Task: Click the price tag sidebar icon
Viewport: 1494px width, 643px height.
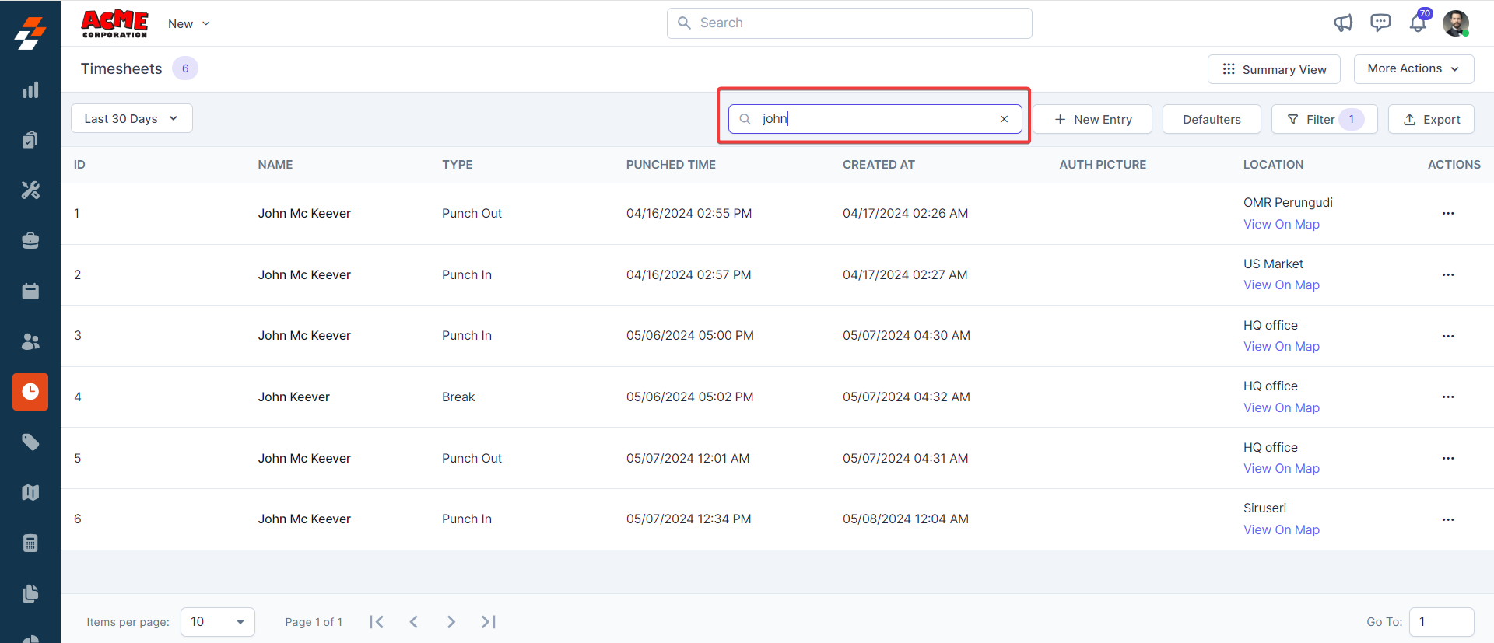Action: 30,442
